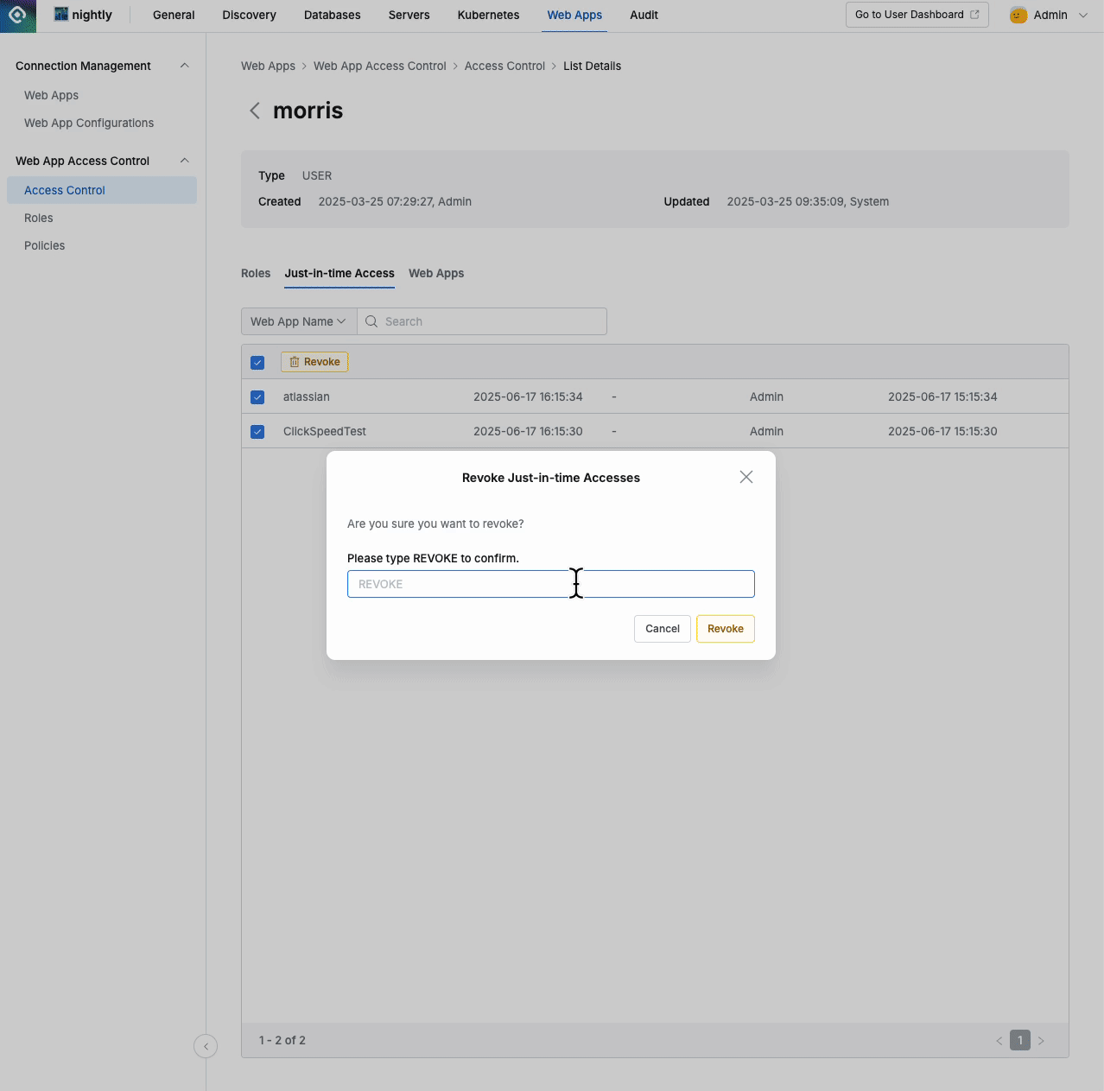Click the REVOKE confirmation text field
1104x1091 pixels.
[x=550, y=584]
